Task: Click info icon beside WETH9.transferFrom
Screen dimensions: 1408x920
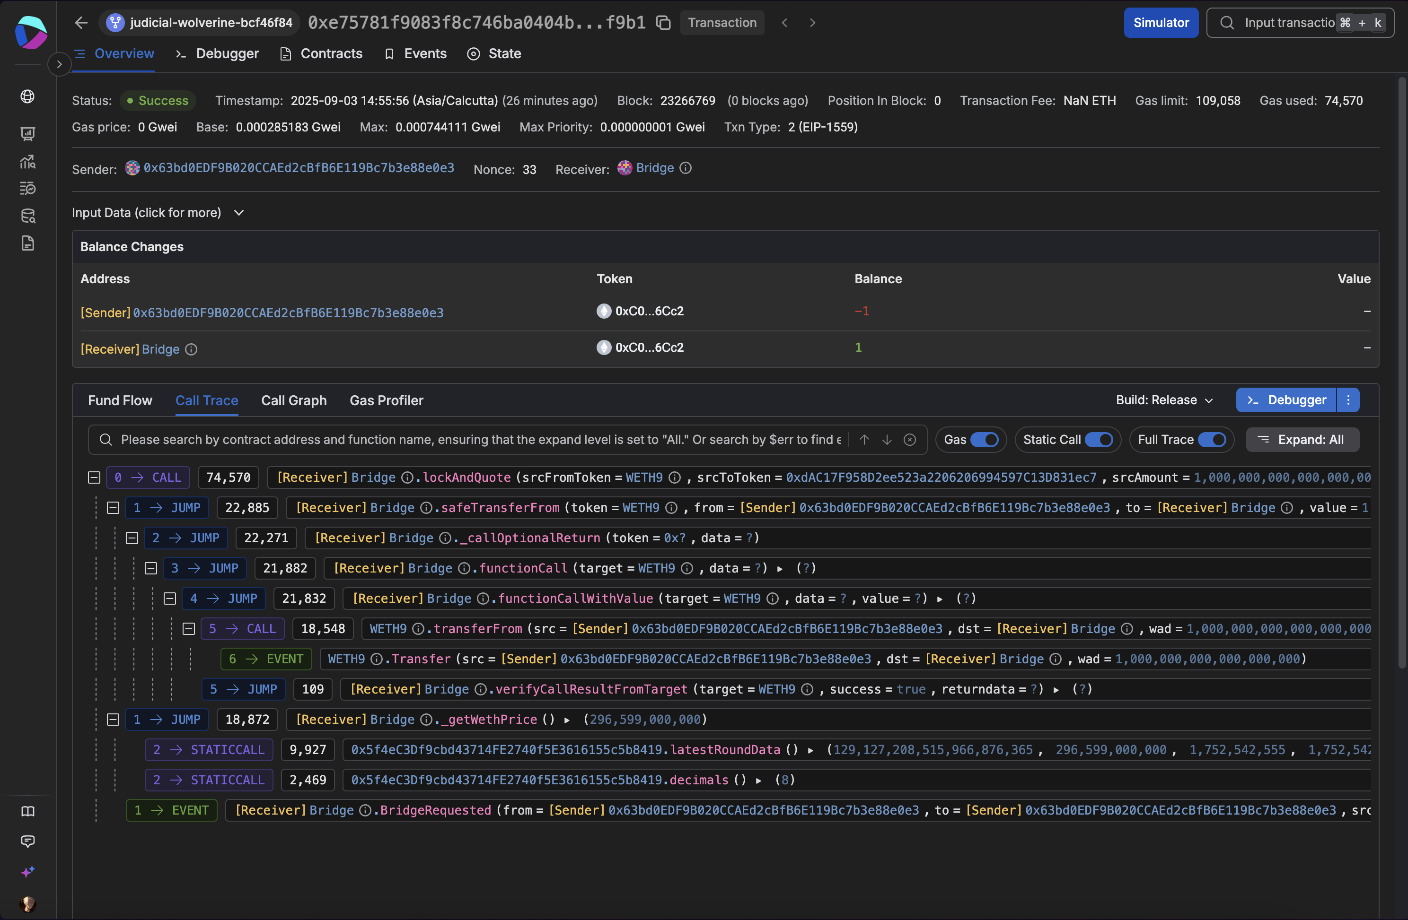Action: point(418,628)
